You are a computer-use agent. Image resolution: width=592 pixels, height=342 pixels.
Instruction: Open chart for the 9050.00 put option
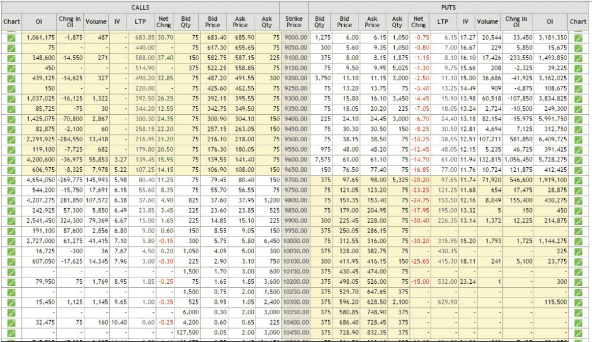(580, 48)
